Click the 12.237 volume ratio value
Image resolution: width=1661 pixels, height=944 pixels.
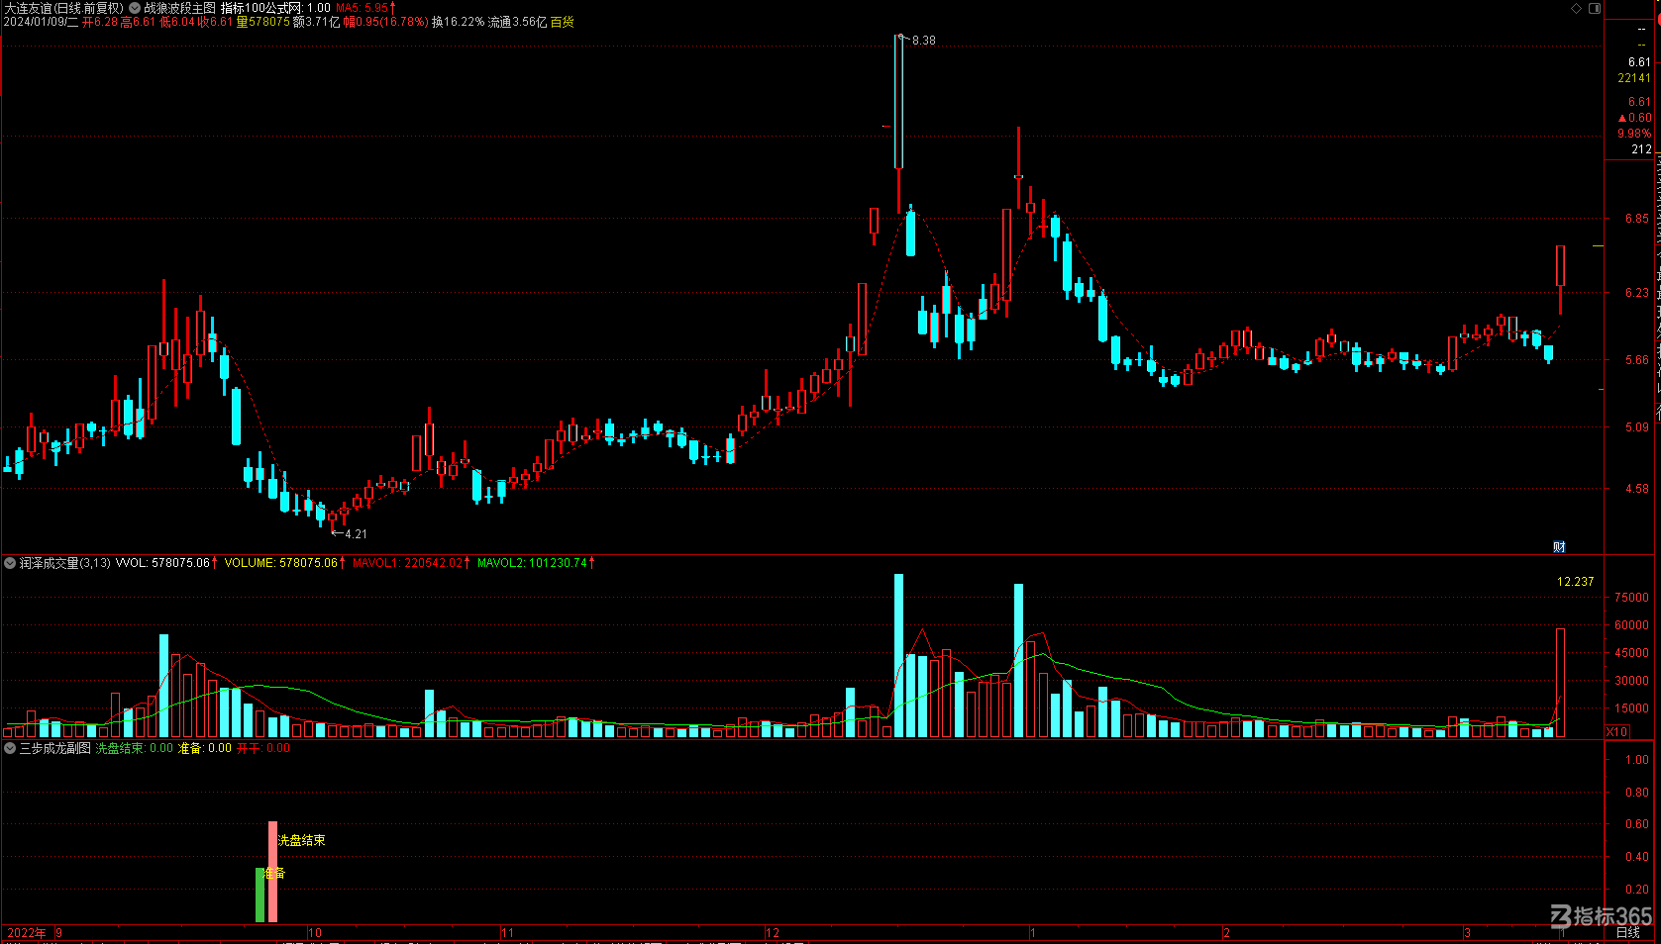click(1575, 582)
